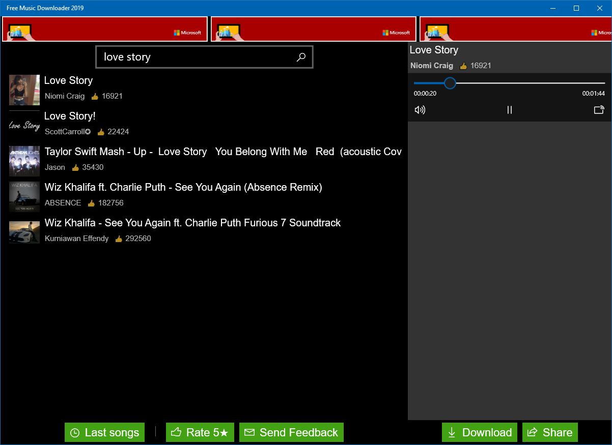Click the thumbs-up icon beside 35430
The image size is (612, 445).
(75, 167)
